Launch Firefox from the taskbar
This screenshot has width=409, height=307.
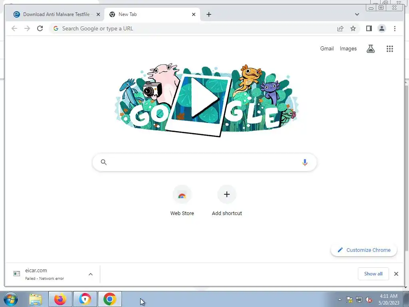click(x=60, y=299)
